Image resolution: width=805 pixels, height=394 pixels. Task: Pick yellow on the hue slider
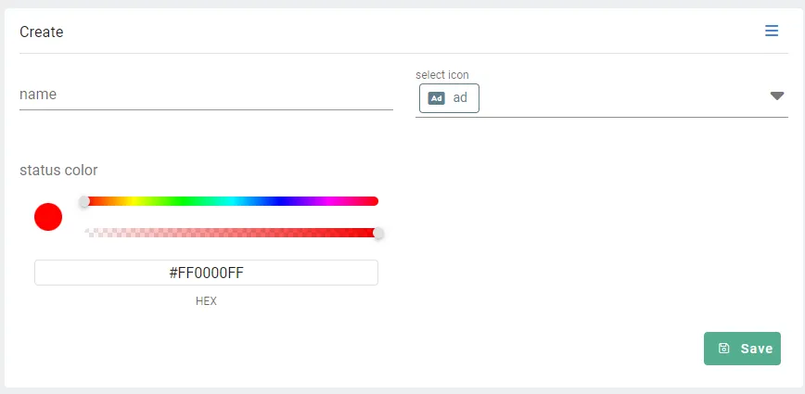click(x=134, y=201)
